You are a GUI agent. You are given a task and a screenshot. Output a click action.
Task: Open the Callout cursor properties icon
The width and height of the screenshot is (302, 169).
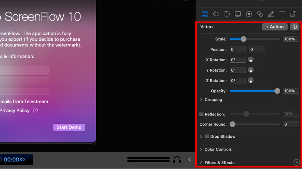click(x=249, y=14)
